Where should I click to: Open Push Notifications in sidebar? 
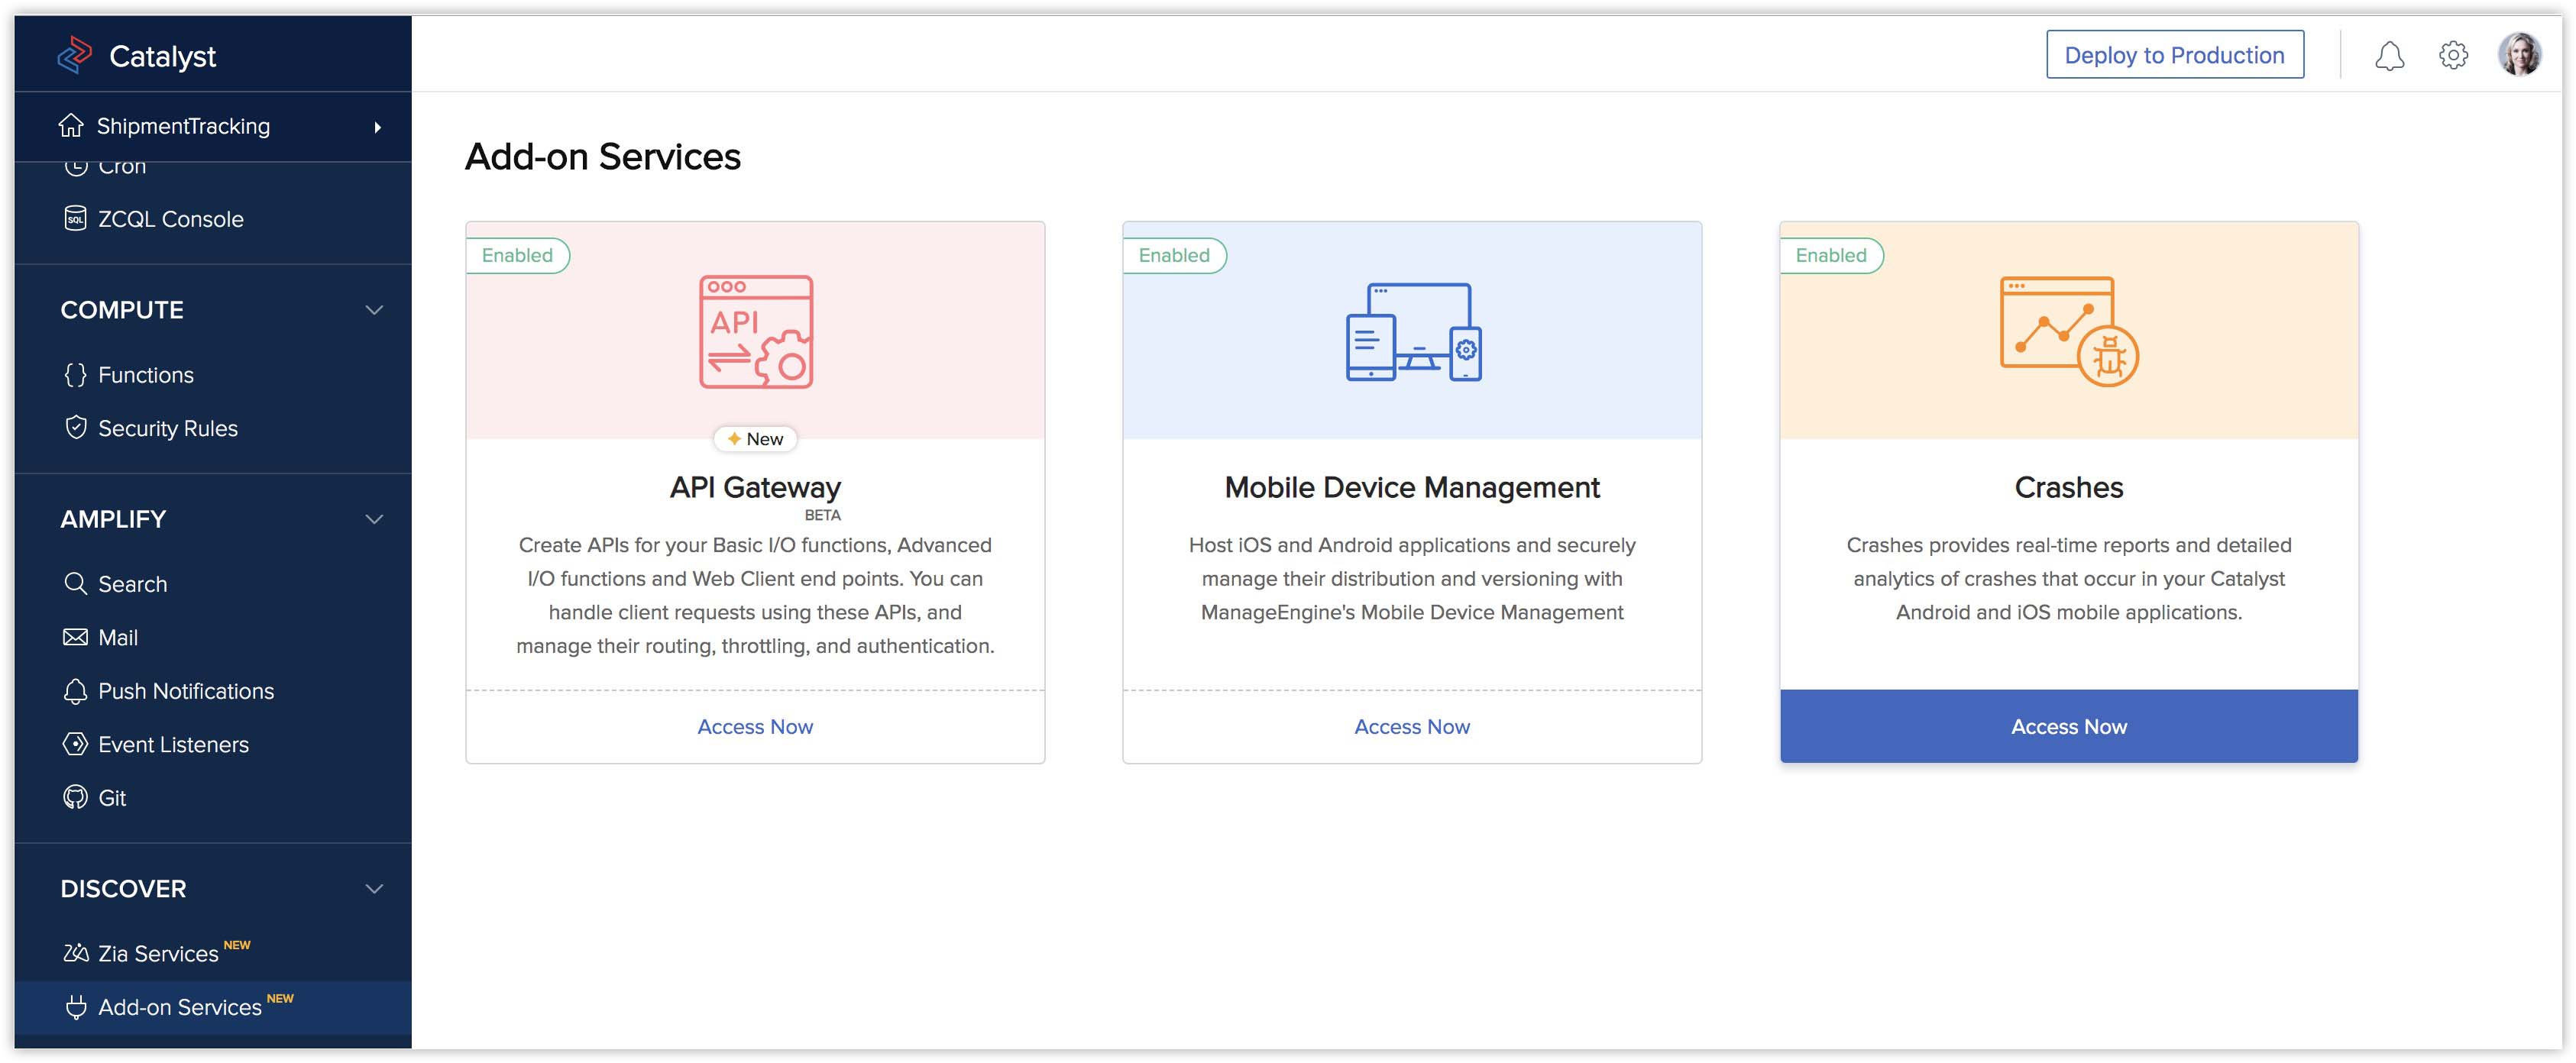185,691
